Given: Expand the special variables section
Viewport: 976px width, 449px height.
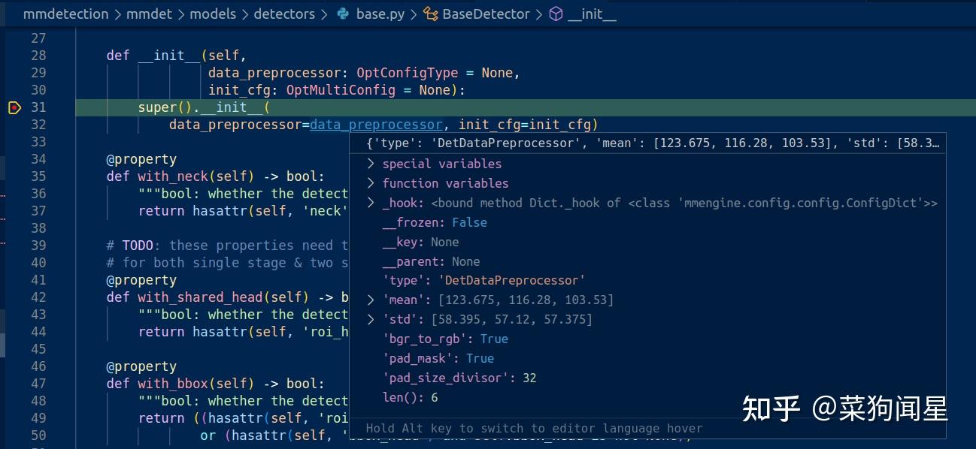Looking at the screenshot, I should click(x=369, y=164).
